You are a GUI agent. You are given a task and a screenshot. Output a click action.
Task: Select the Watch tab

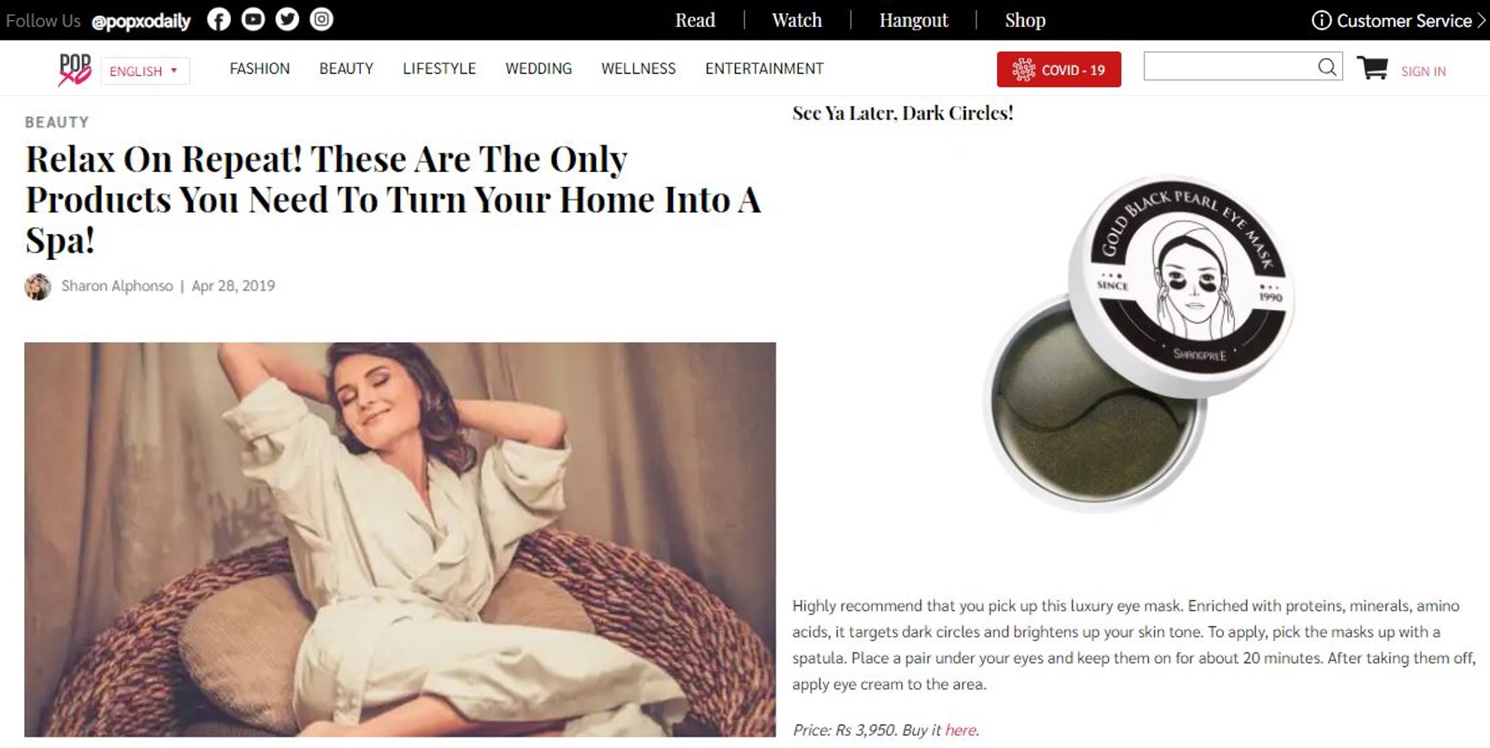point(797,20)
